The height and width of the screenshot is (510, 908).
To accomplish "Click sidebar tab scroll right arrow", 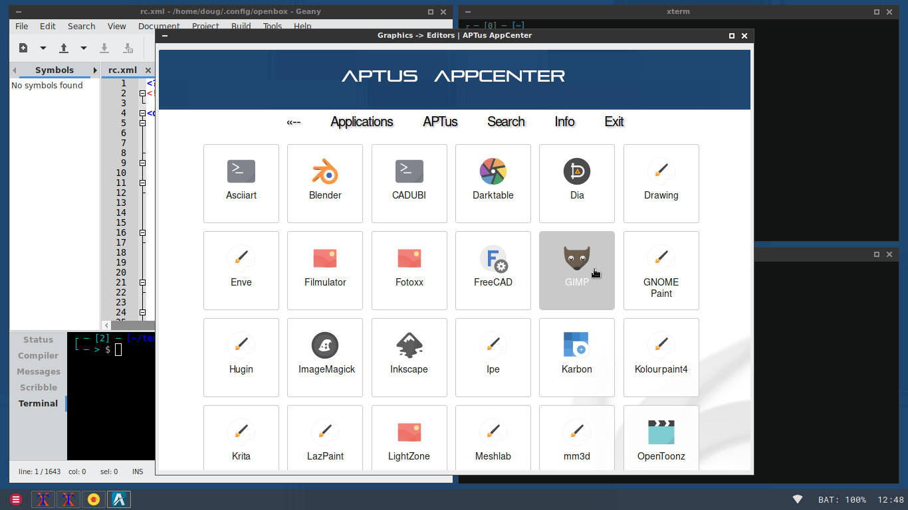I will click(94, 70).
